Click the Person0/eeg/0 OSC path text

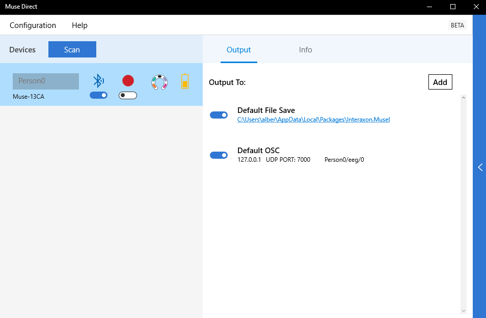pyautogui.click(x=344, y=160)
